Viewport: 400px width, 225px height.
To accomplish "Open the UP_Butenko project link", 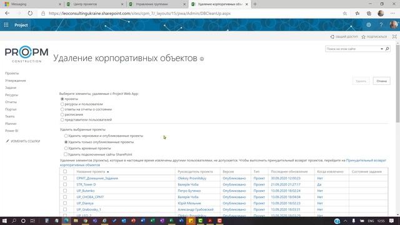I will point(86,191).
